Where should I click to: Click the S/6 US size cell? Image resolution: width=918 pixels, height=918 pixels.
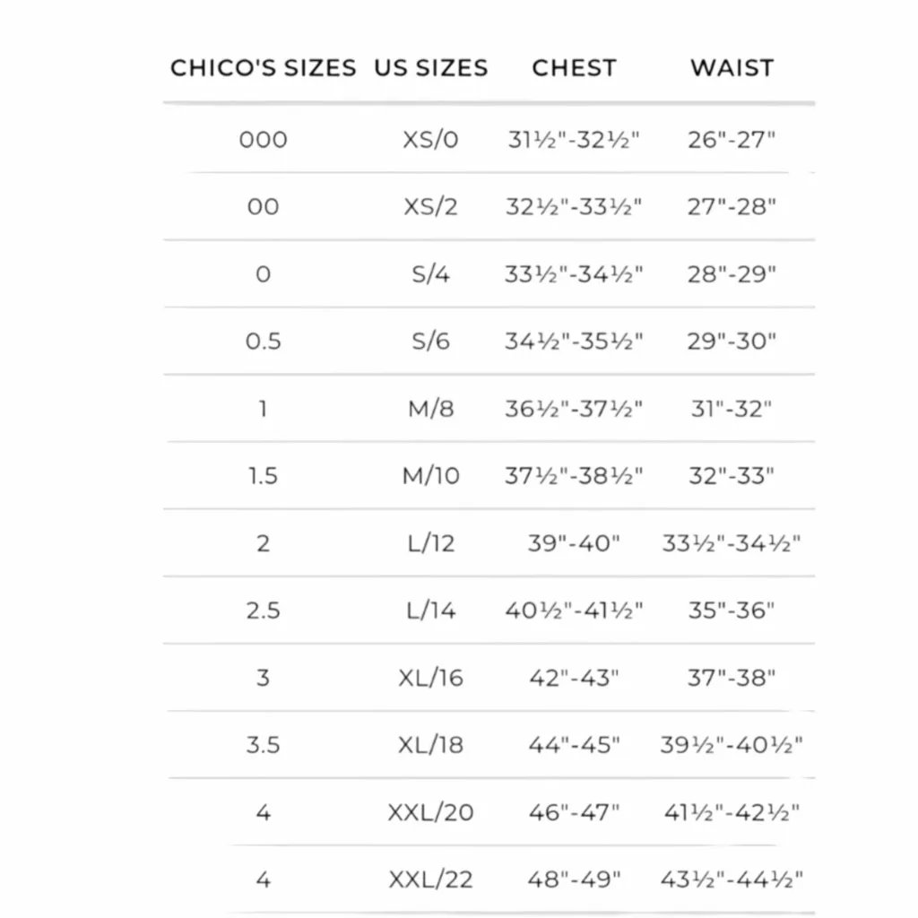coord(430,342)
